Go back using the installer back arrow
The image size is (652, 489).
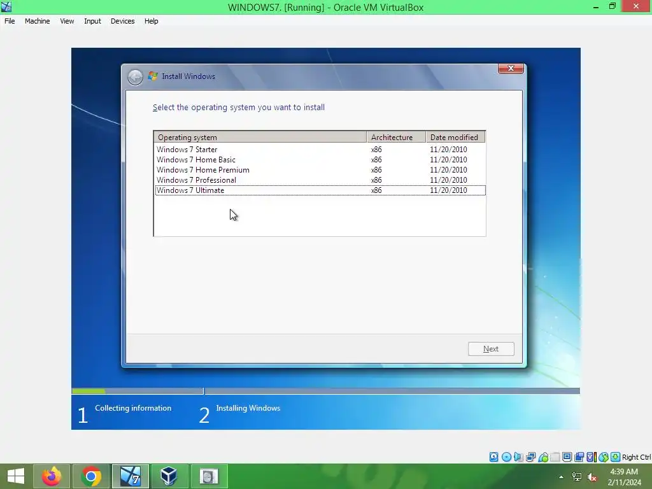[135, 77]
